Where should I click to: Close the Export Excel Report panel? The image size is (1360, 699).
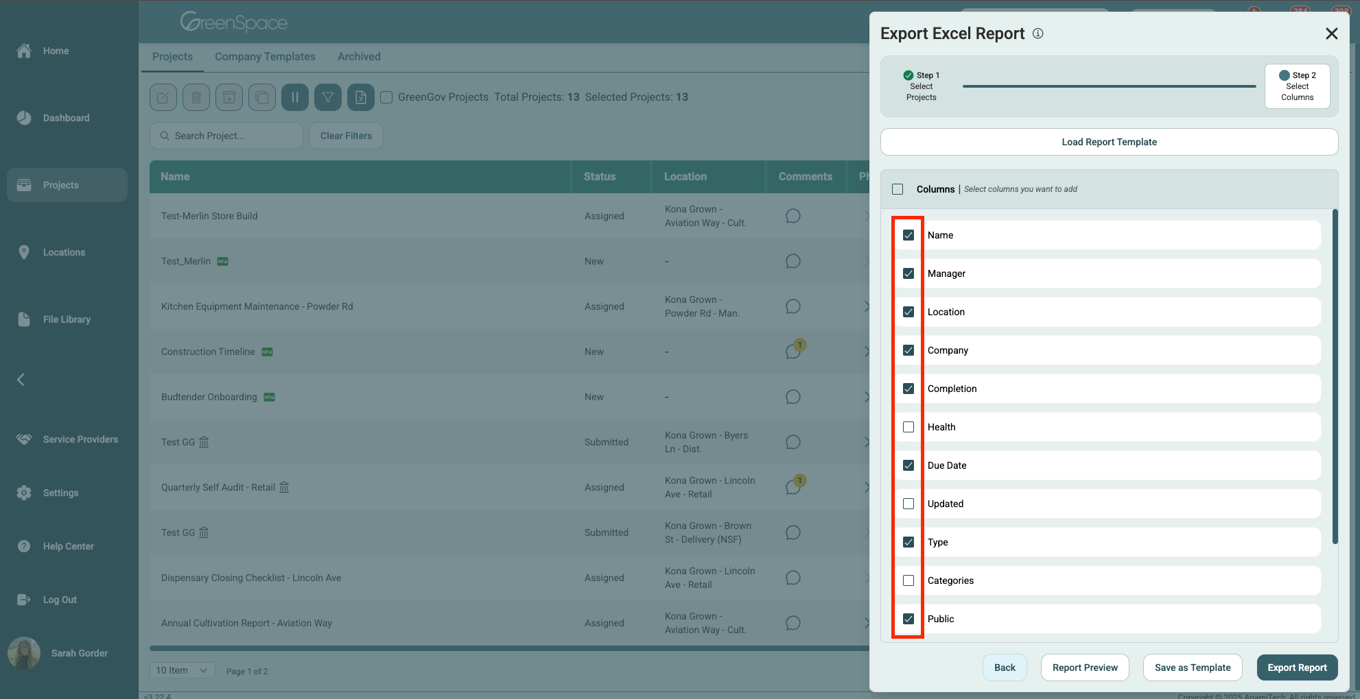coord(1332,34)
